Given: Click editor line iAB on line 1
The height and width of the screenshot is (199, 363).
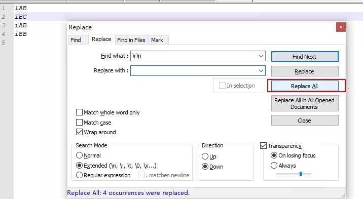Looking at the screenshot, I should [x=21, y=8].
